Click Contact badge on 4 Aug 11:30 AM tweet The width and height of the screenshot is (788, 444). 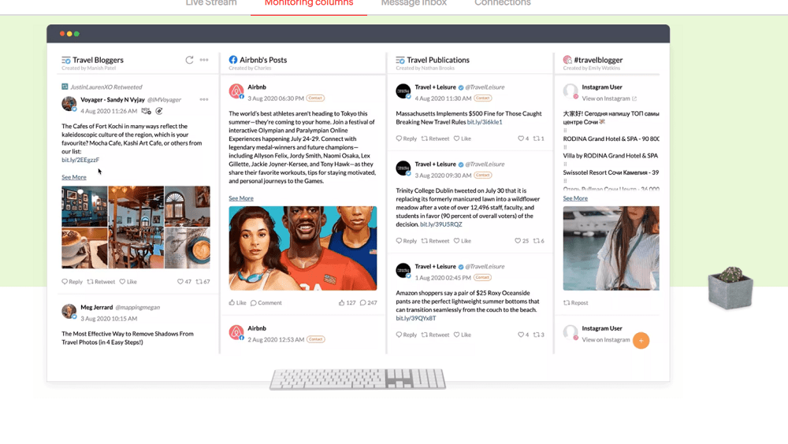(482, 98)
